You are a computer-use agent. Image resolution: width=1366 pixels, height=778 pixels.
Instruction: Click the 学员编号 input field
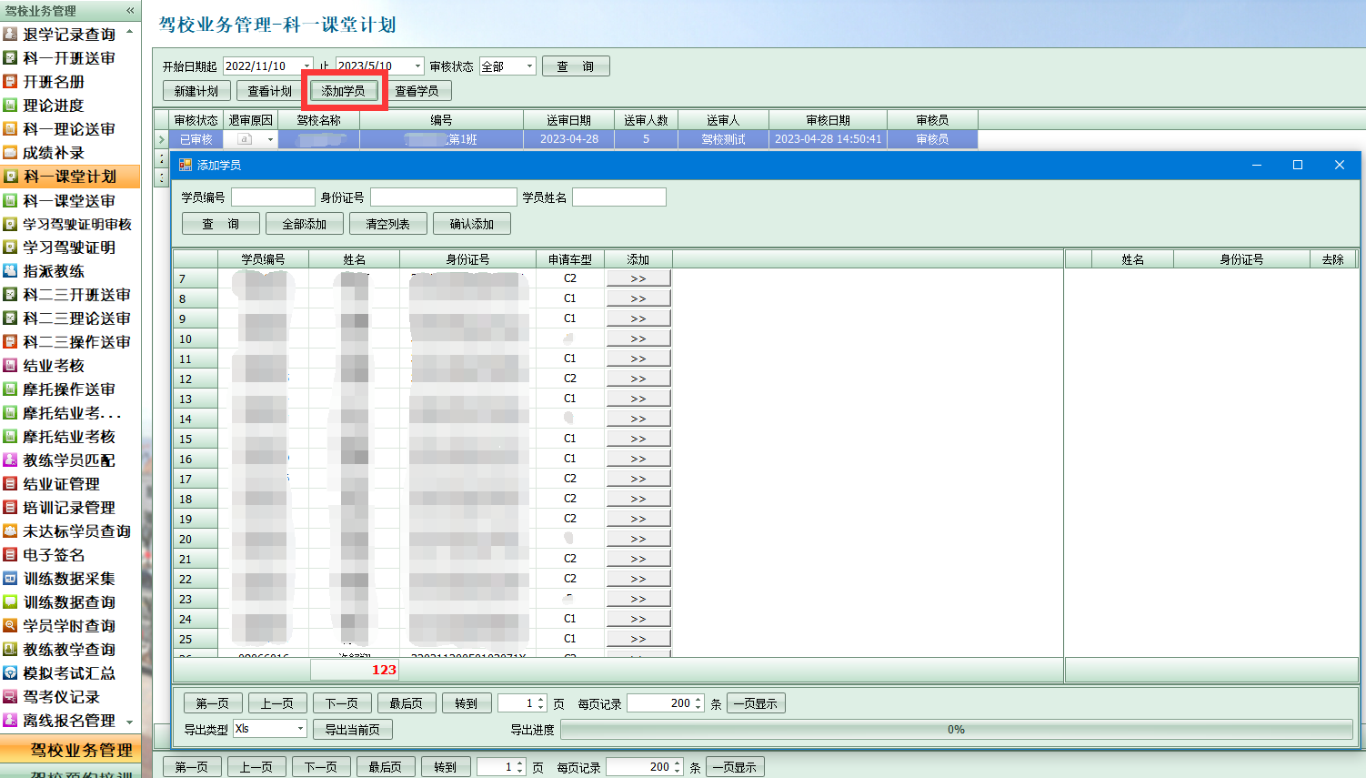click(273, 197)
